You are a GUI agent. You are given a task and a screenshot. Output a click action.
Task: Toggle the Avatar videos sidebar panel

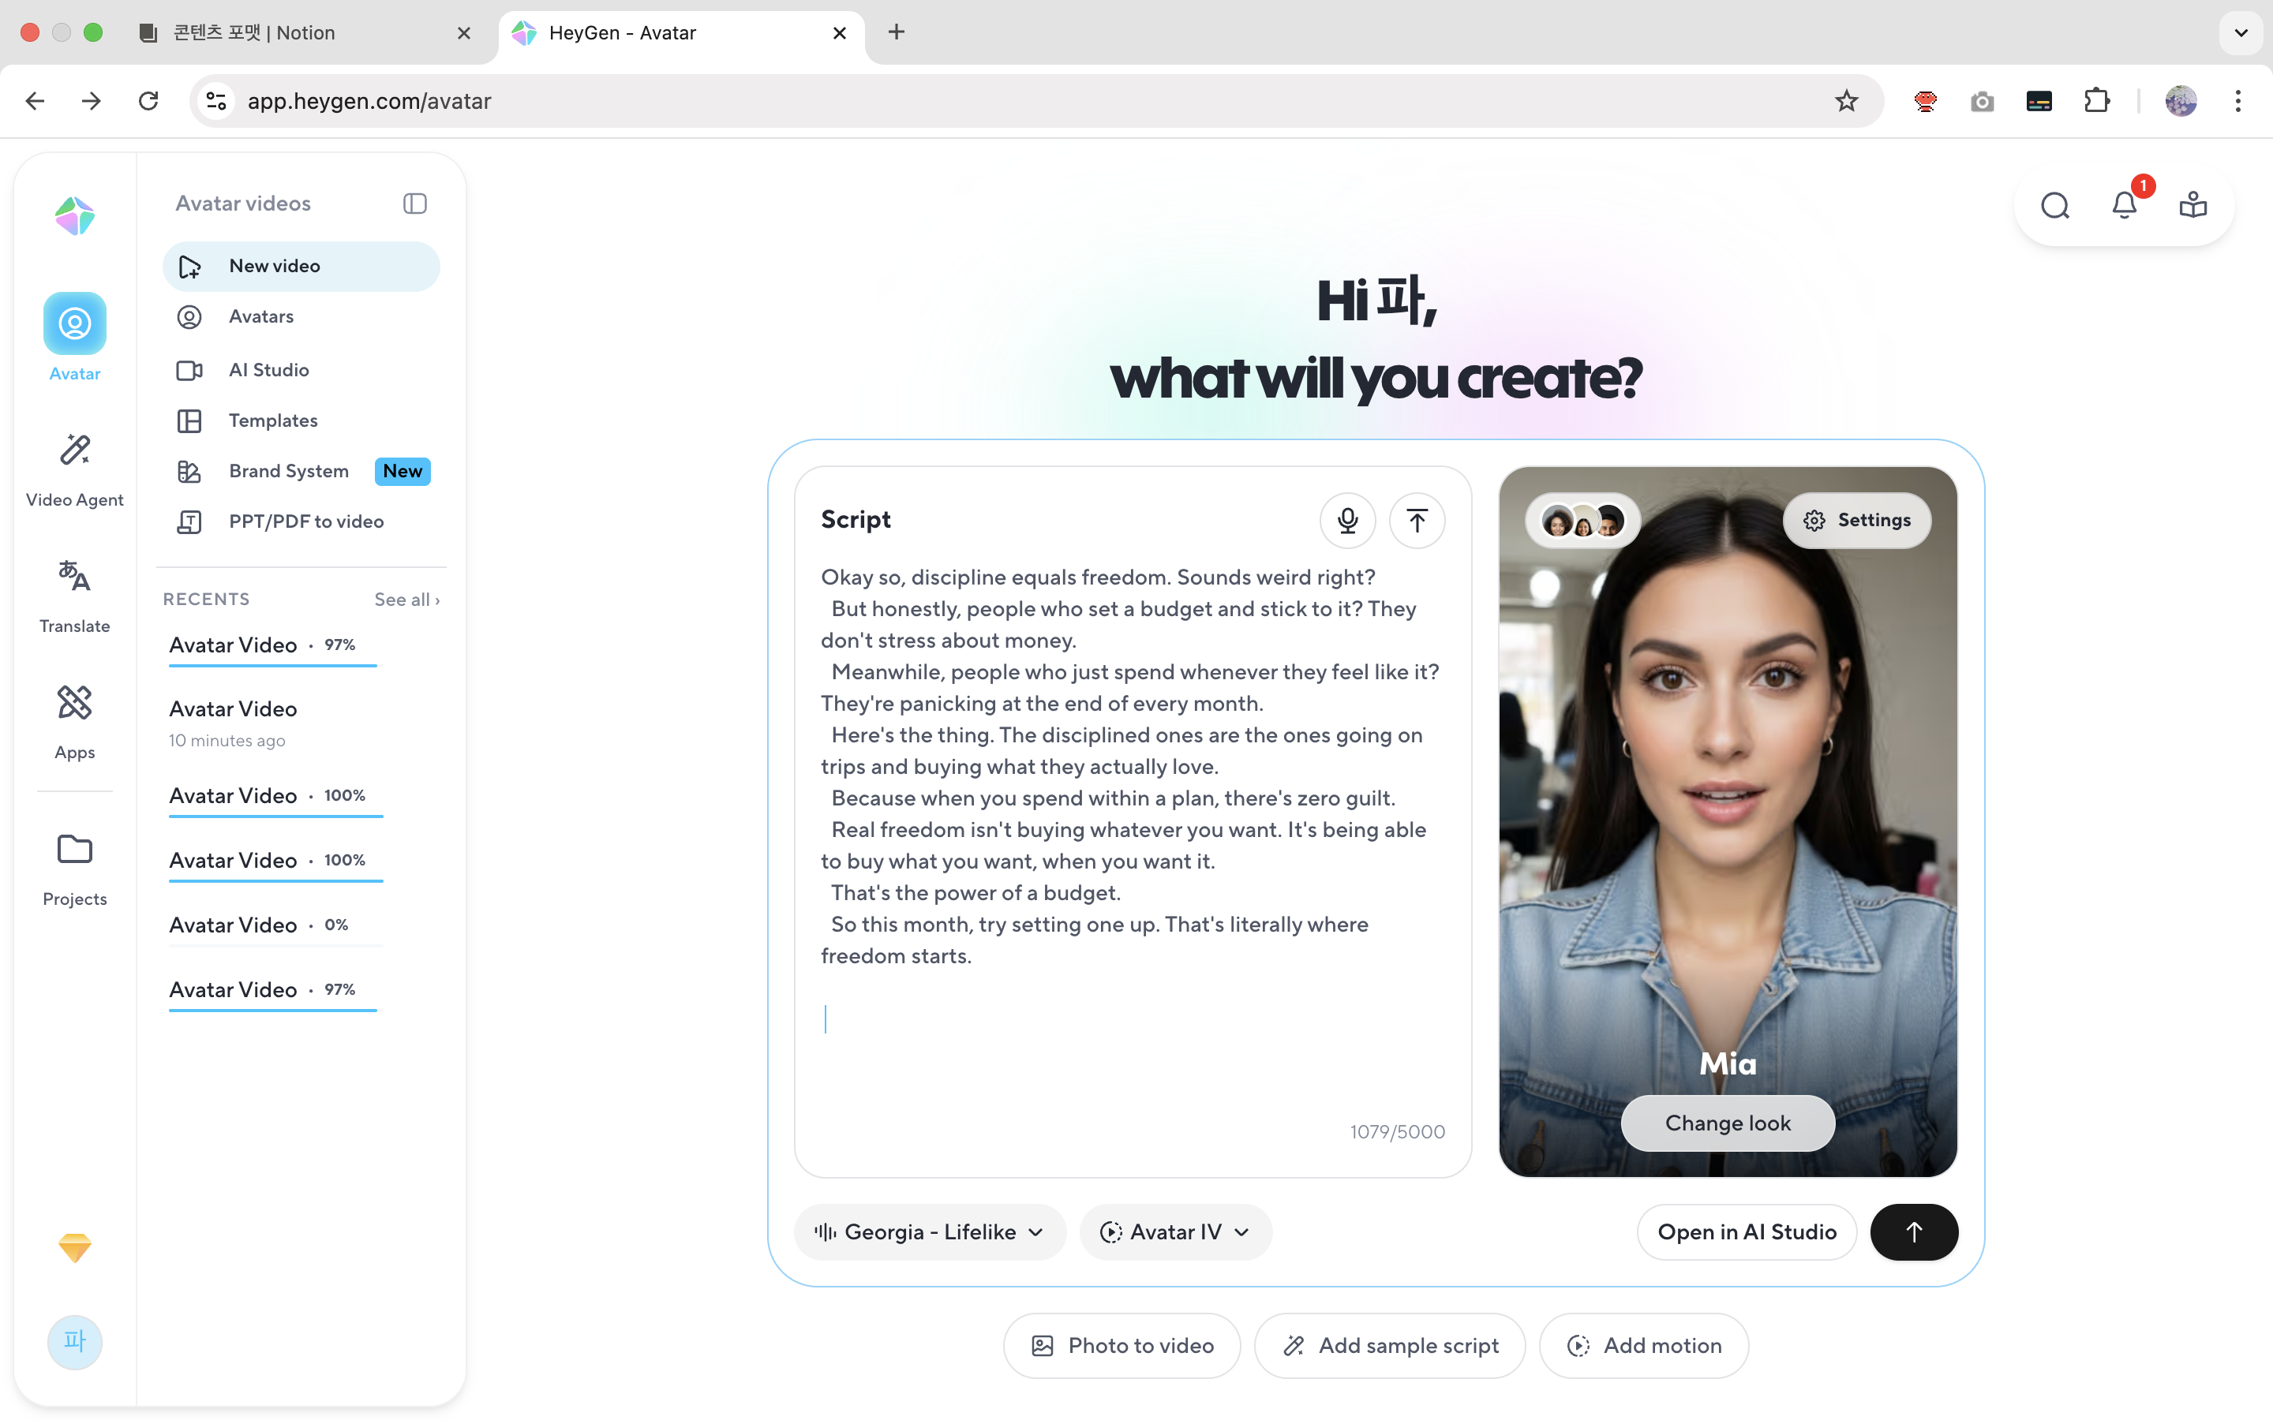point(414,204)
